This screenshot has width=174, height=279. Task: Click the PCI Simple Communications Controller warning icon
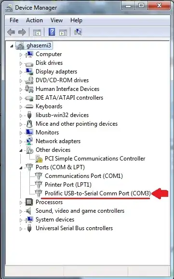pyautogui.click(x=39, y=159)
